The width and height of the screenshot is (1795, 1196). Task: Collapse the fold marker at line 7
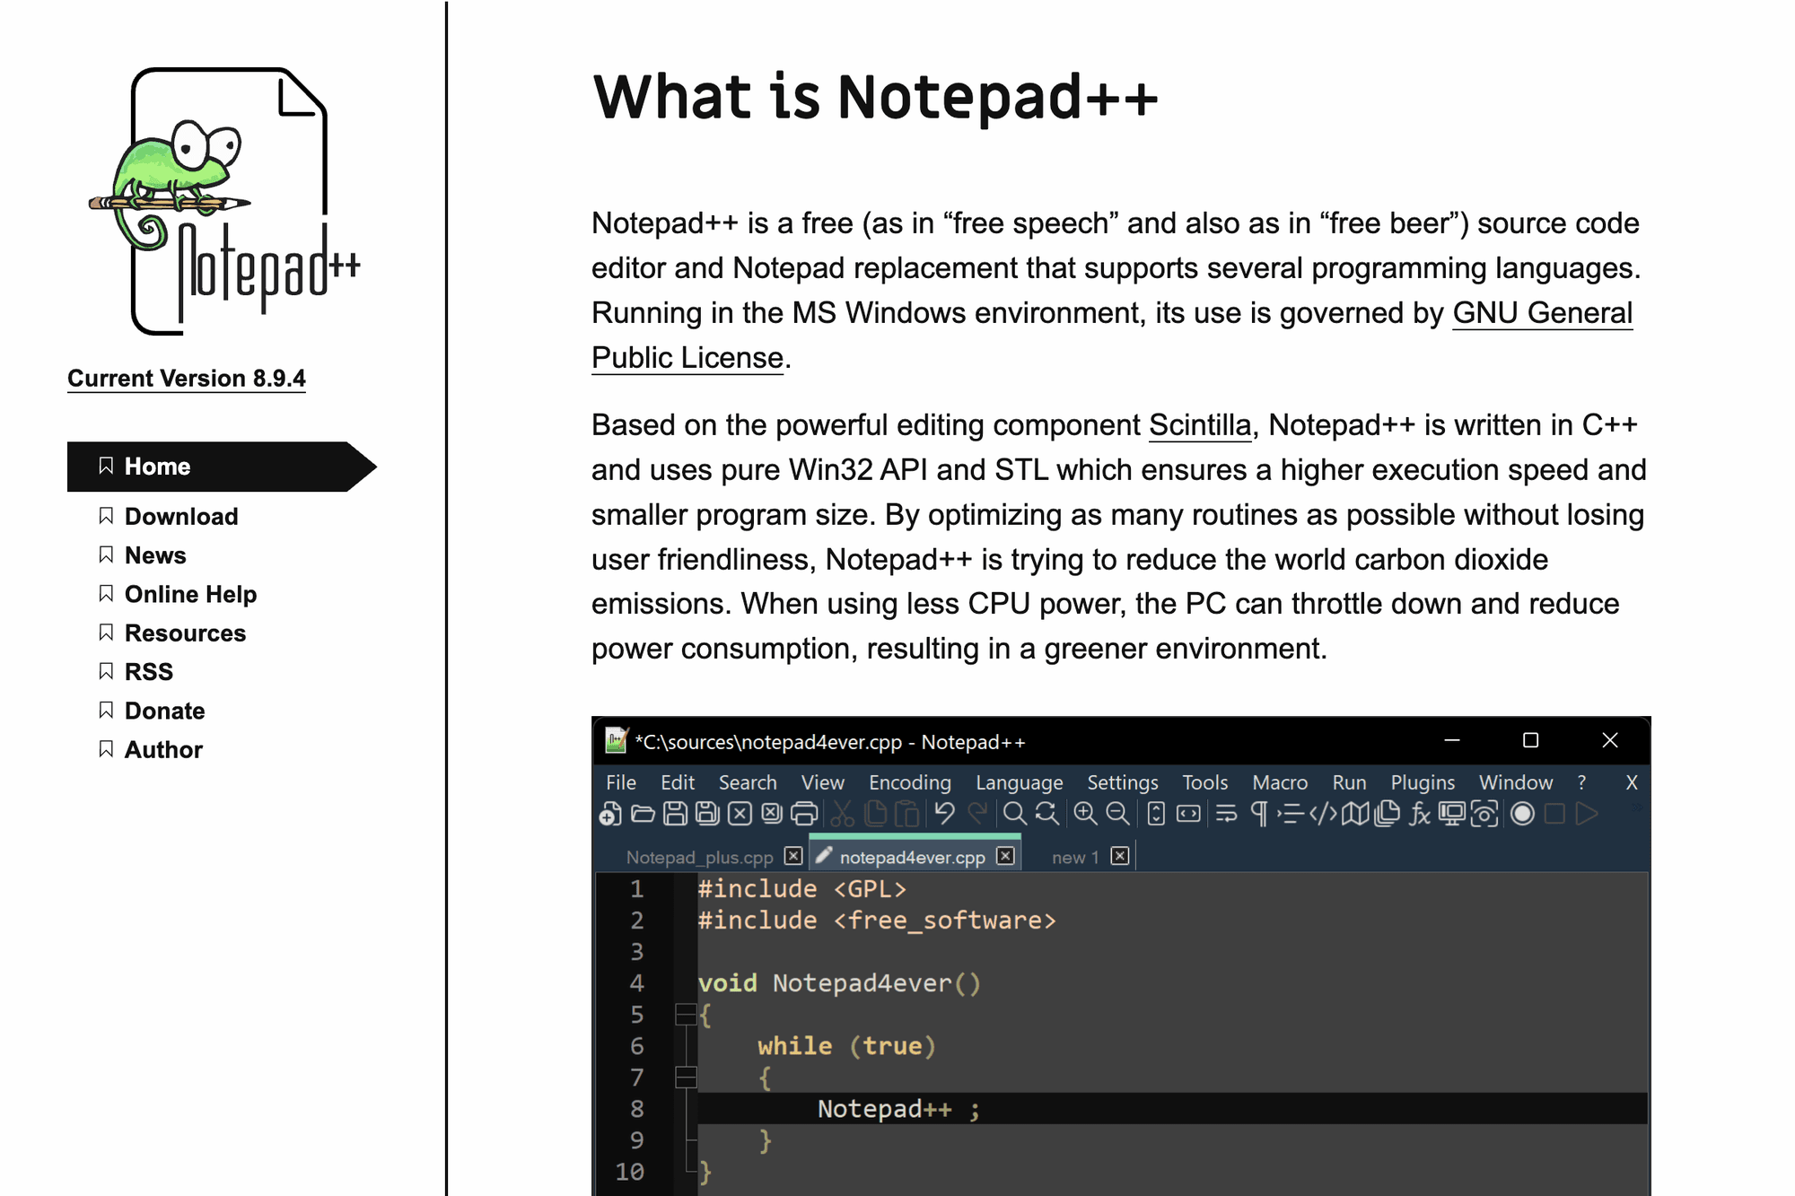686,1078
